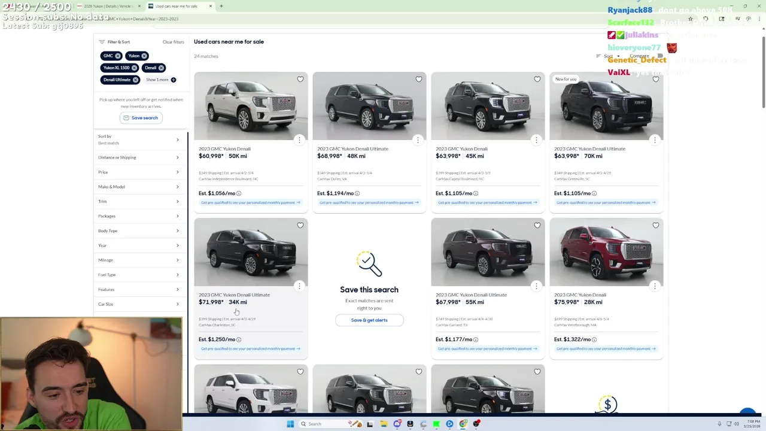Screen dimensions: 766x431
Task: Expand the Trim filter
Action: pos(139,201)
